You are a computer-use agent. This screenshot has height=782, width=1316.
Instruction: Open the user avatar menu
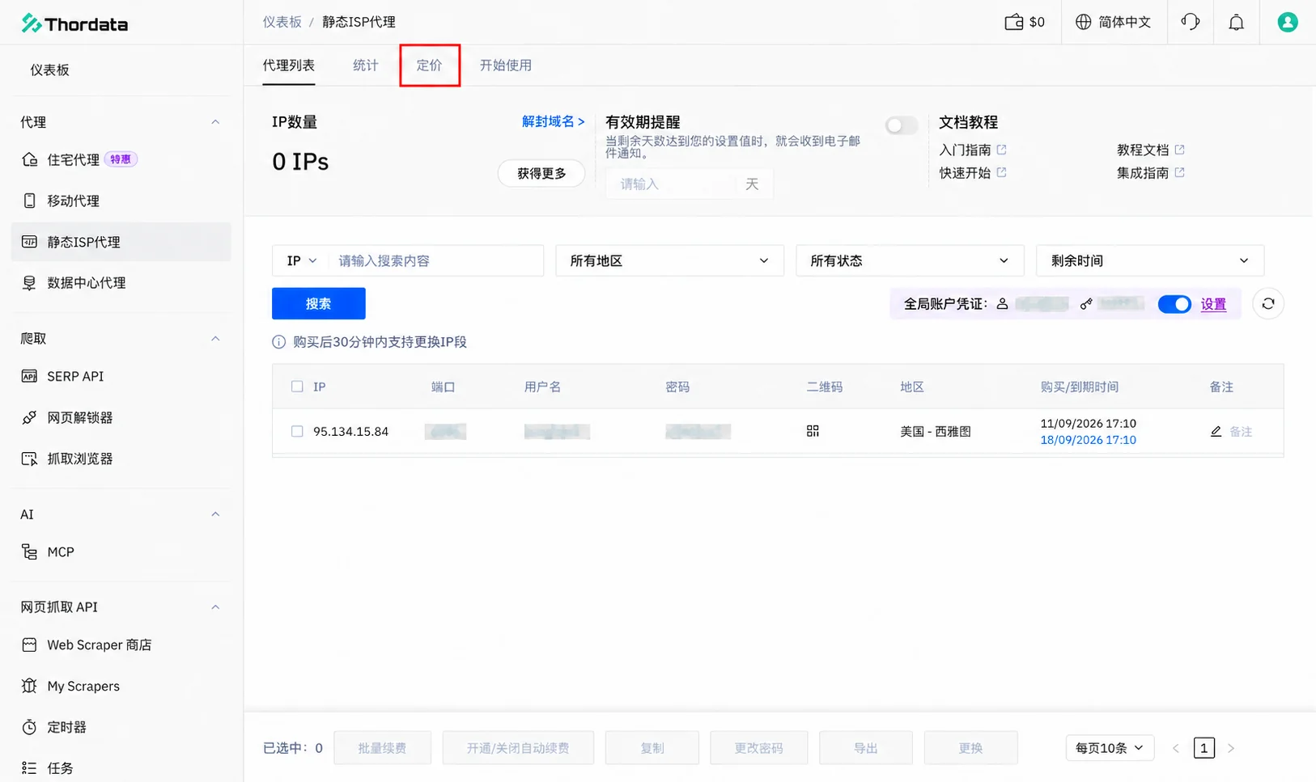click(1288, 22)
